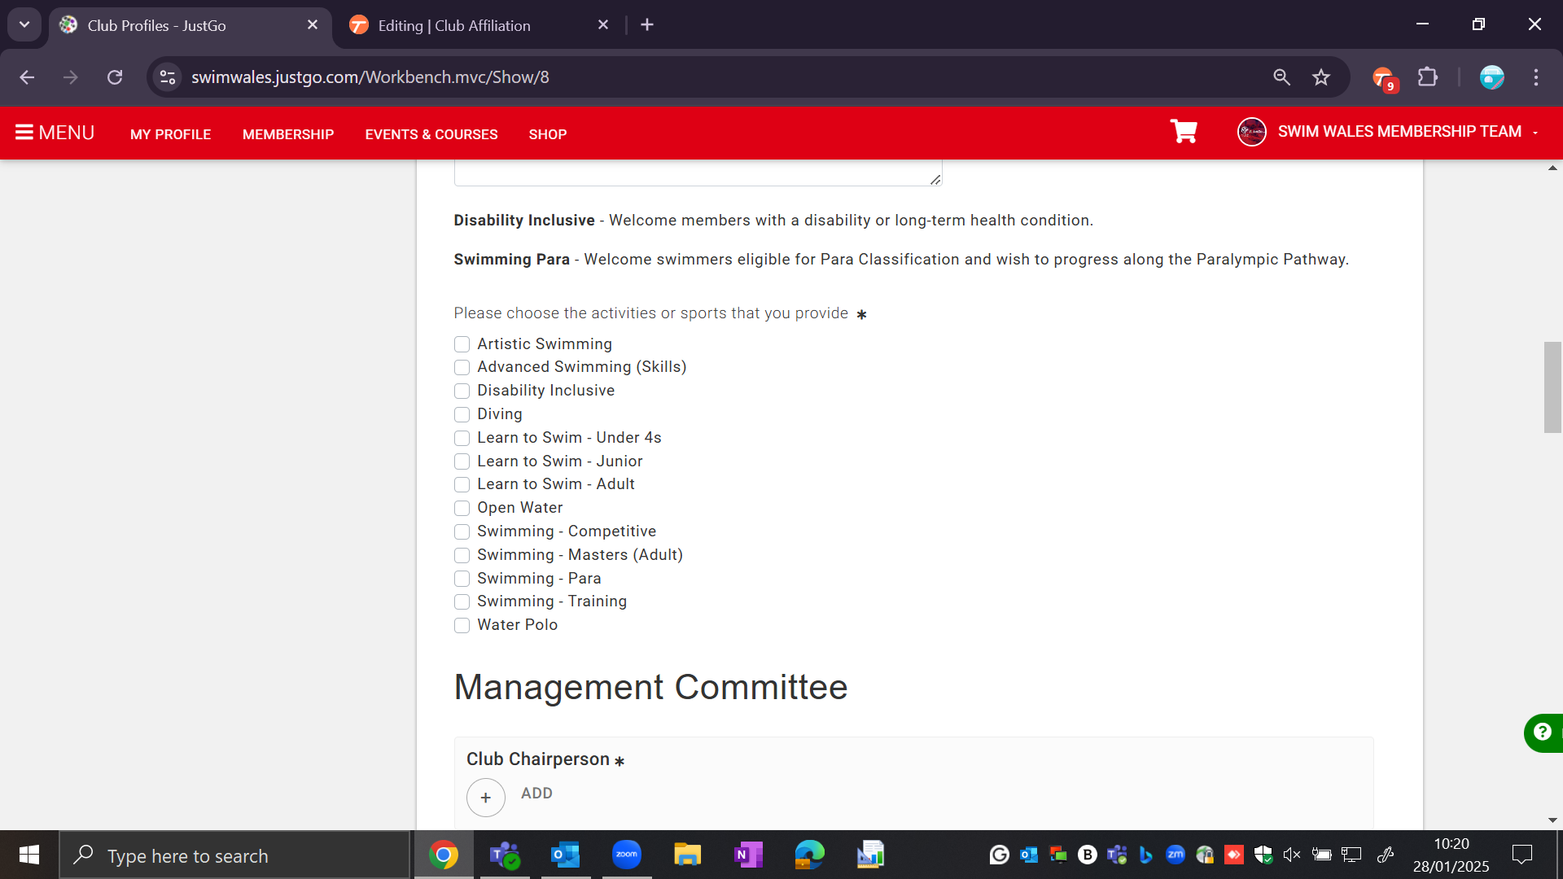
Task: Open the SHOP menu item
Action: click(548, 134)
